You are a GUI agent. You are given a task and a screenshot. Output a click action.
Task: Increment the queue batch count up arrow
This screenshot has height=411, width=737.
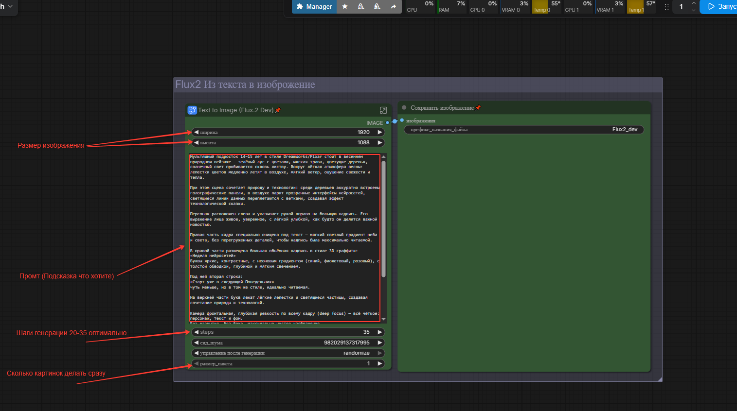click(x=694, y=3)
